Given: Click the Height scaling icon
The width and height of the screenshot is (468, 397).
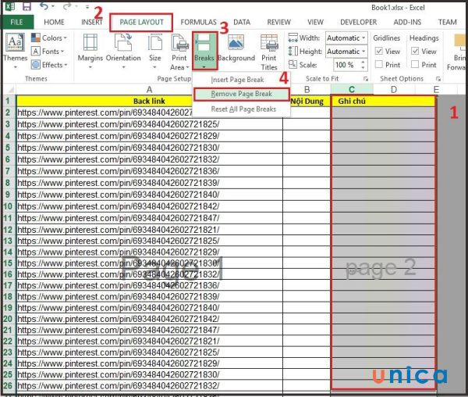Looking at the screenshot, I should pyautogui.click(x=293, y=51).
